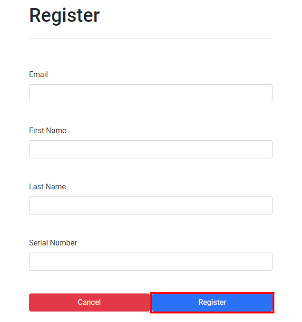The image size is (302, 322).
Task: Click the Email label text
Action: [39, 75]
